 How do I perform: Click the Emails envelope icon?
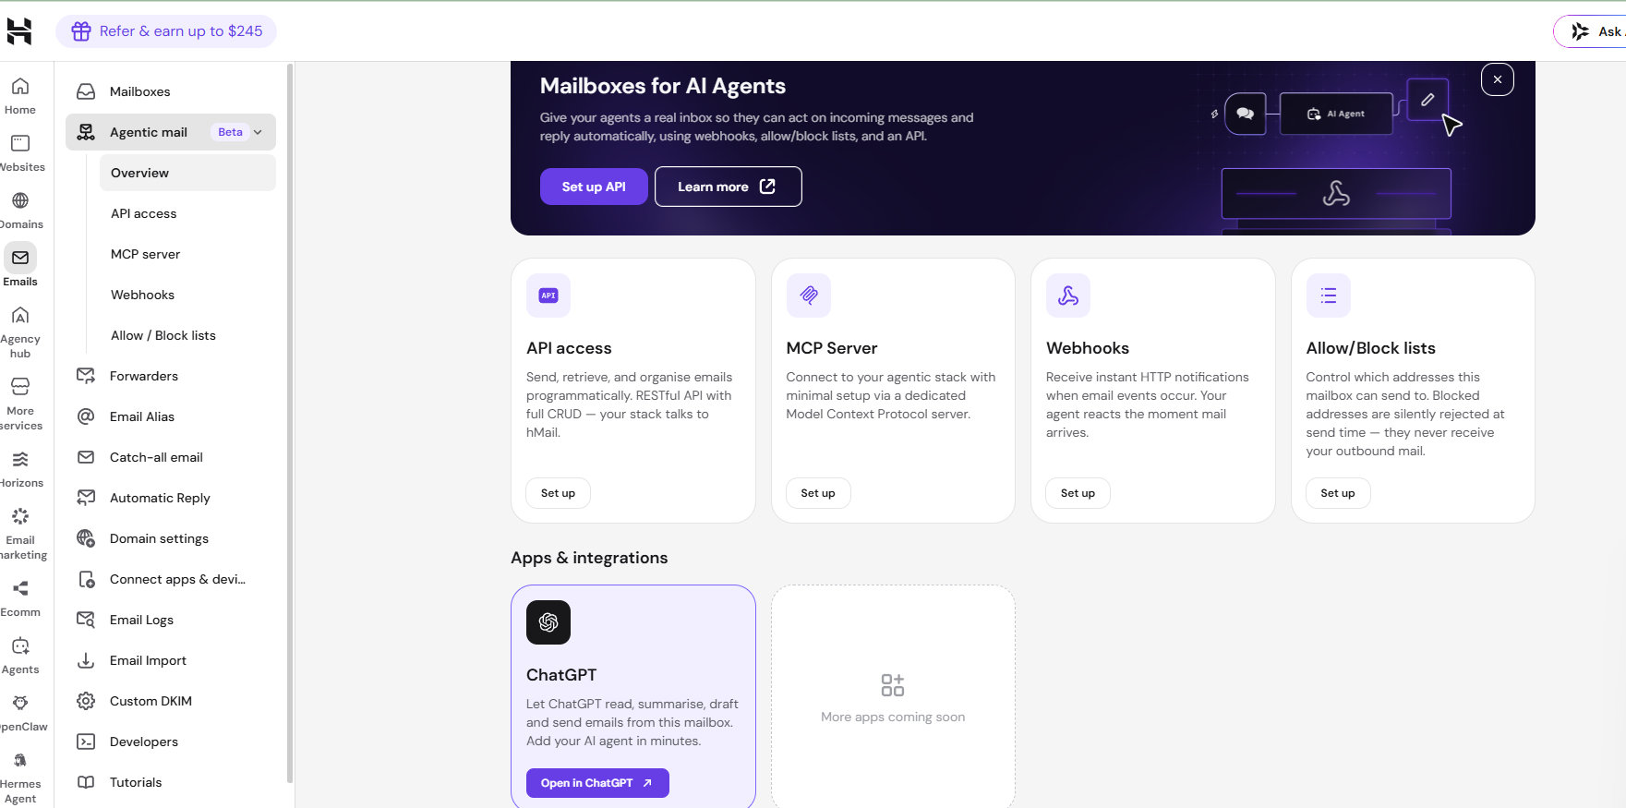tap(20, 258)
